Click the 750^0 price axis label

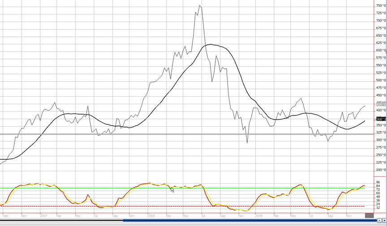pos(381,6)
